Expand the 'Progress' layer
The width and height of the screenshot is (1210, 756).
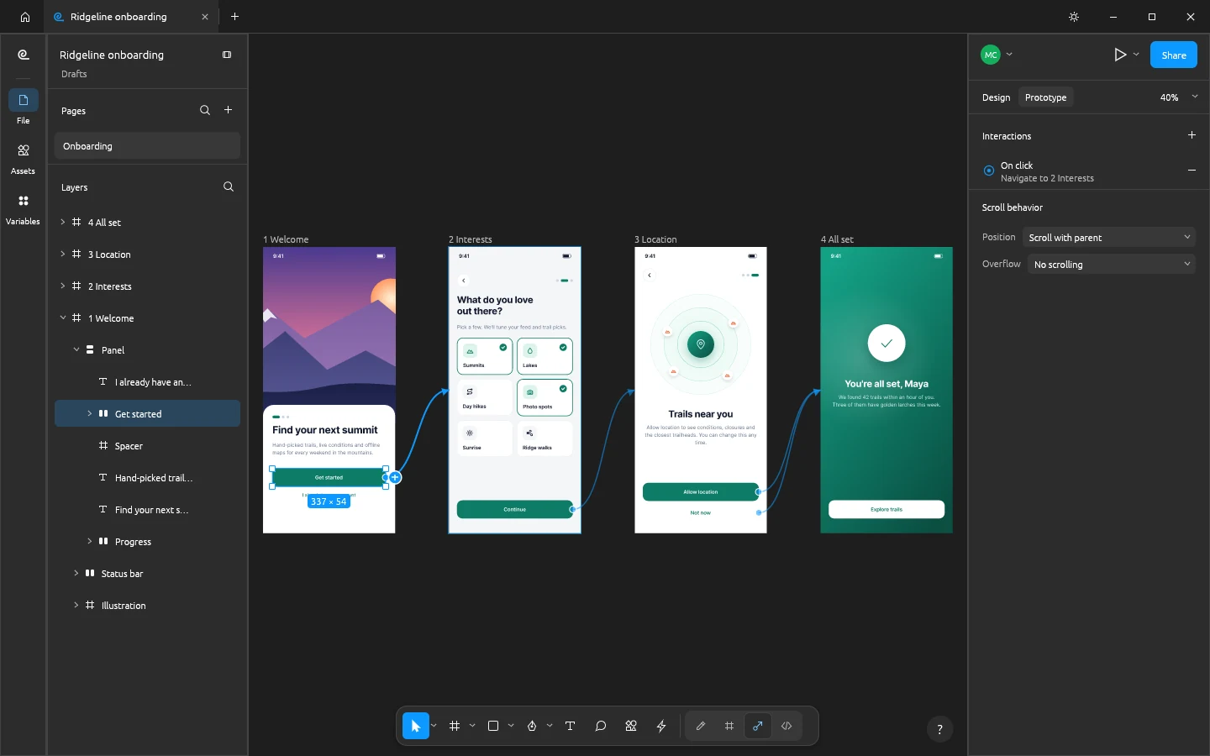pyautogui.click(x=90, y=542)
